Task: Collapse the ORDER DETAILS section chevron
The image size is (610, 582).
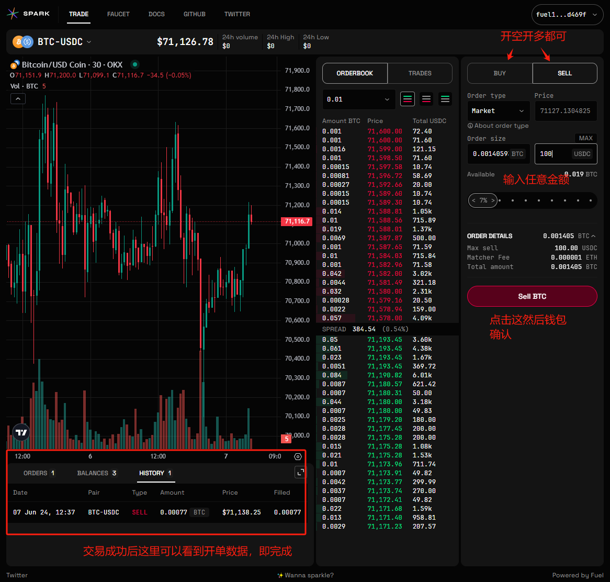Action: 593,236
